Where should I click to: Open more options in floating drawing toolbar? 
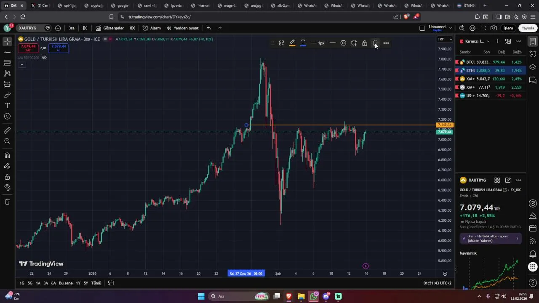(386, 43)
